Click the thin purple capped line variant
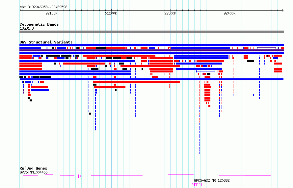Image resolution: width=293 pixels, height=188 pixels. pos(266,48)
